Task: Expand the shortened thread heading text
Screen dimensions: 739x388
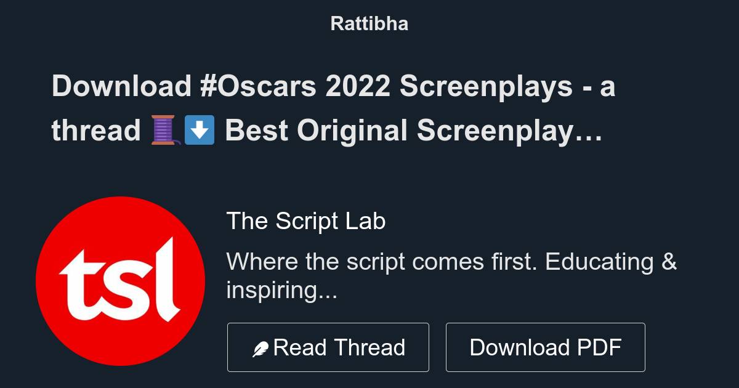Action: click(333, 108)
